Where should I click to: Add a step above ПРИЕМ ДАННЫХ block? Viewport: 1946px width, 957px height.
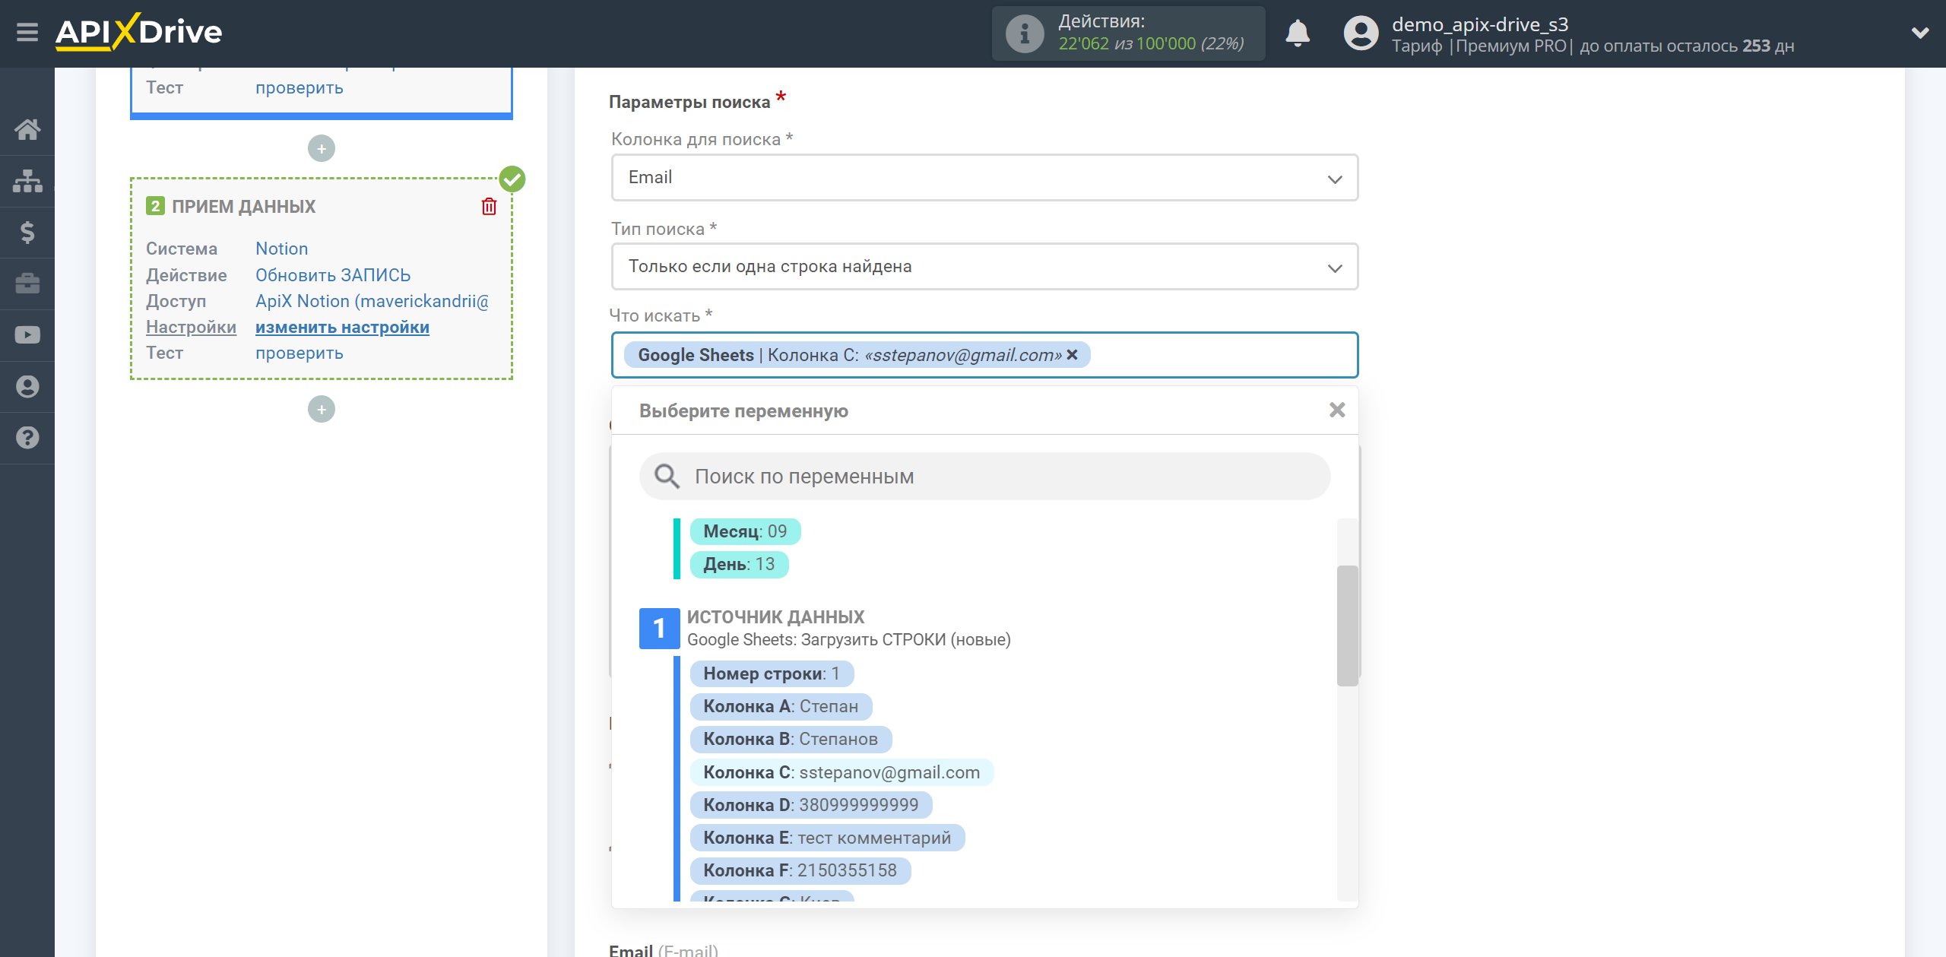pyautogui.click(x=322, y=148)
